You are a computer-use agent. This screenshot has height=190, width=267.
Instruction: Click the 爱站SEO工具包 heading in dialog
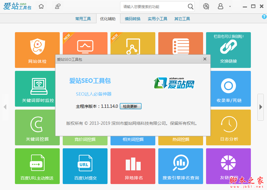(x=90, y=81)
